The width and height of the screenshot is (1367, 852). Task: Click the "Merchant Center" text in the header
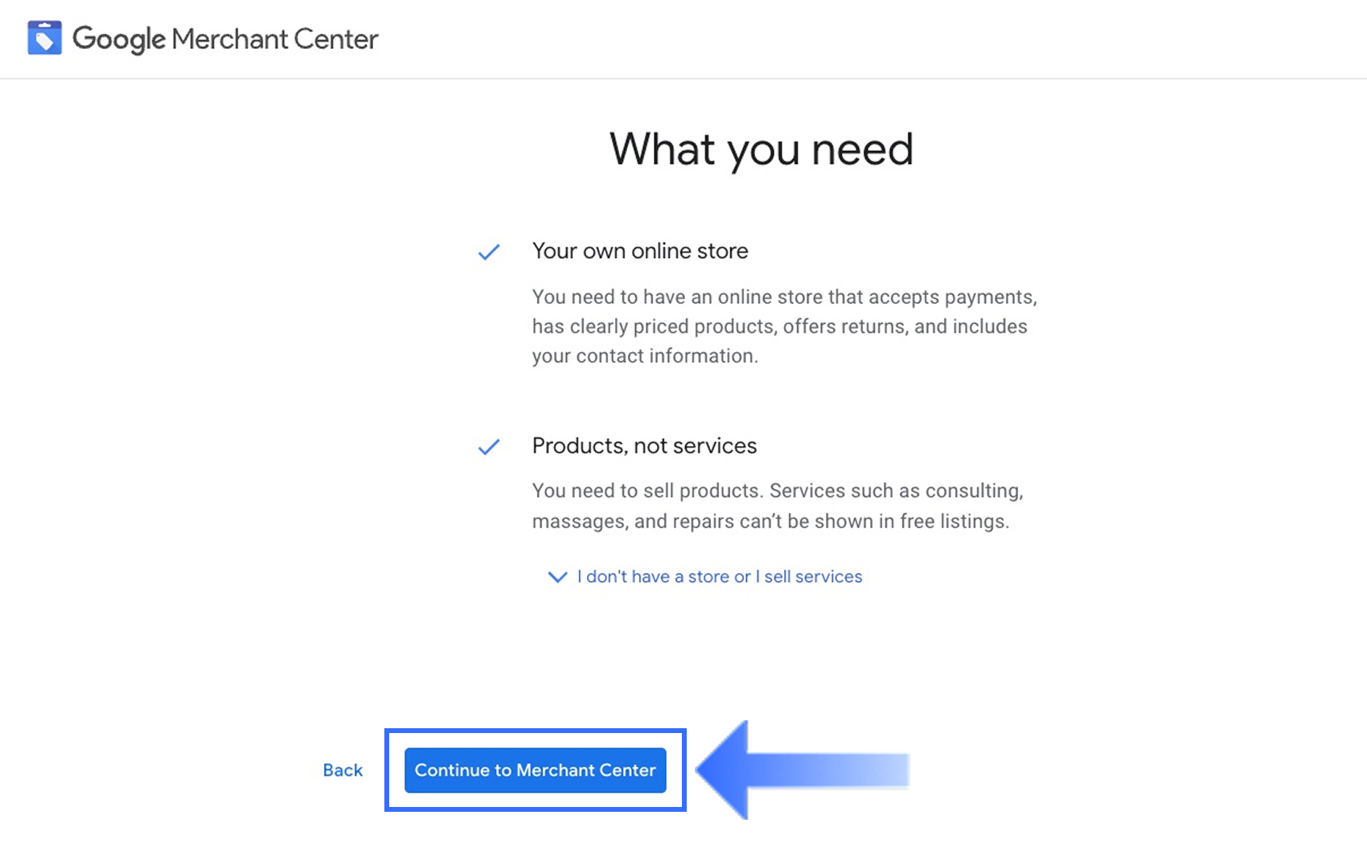tap(274, 39)
